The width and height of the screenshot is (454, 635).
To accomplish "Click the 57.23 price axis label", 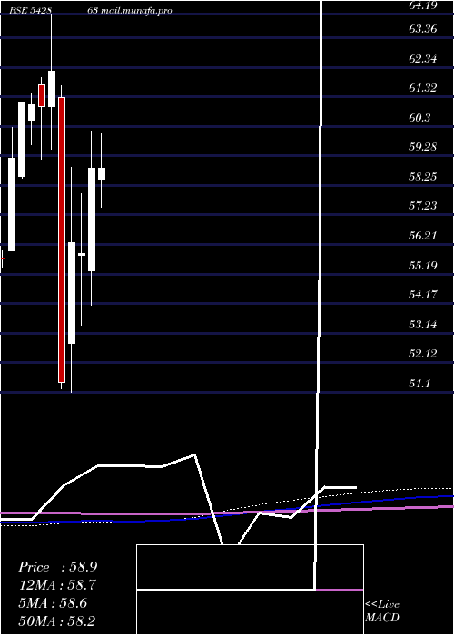I will [424, 206].
